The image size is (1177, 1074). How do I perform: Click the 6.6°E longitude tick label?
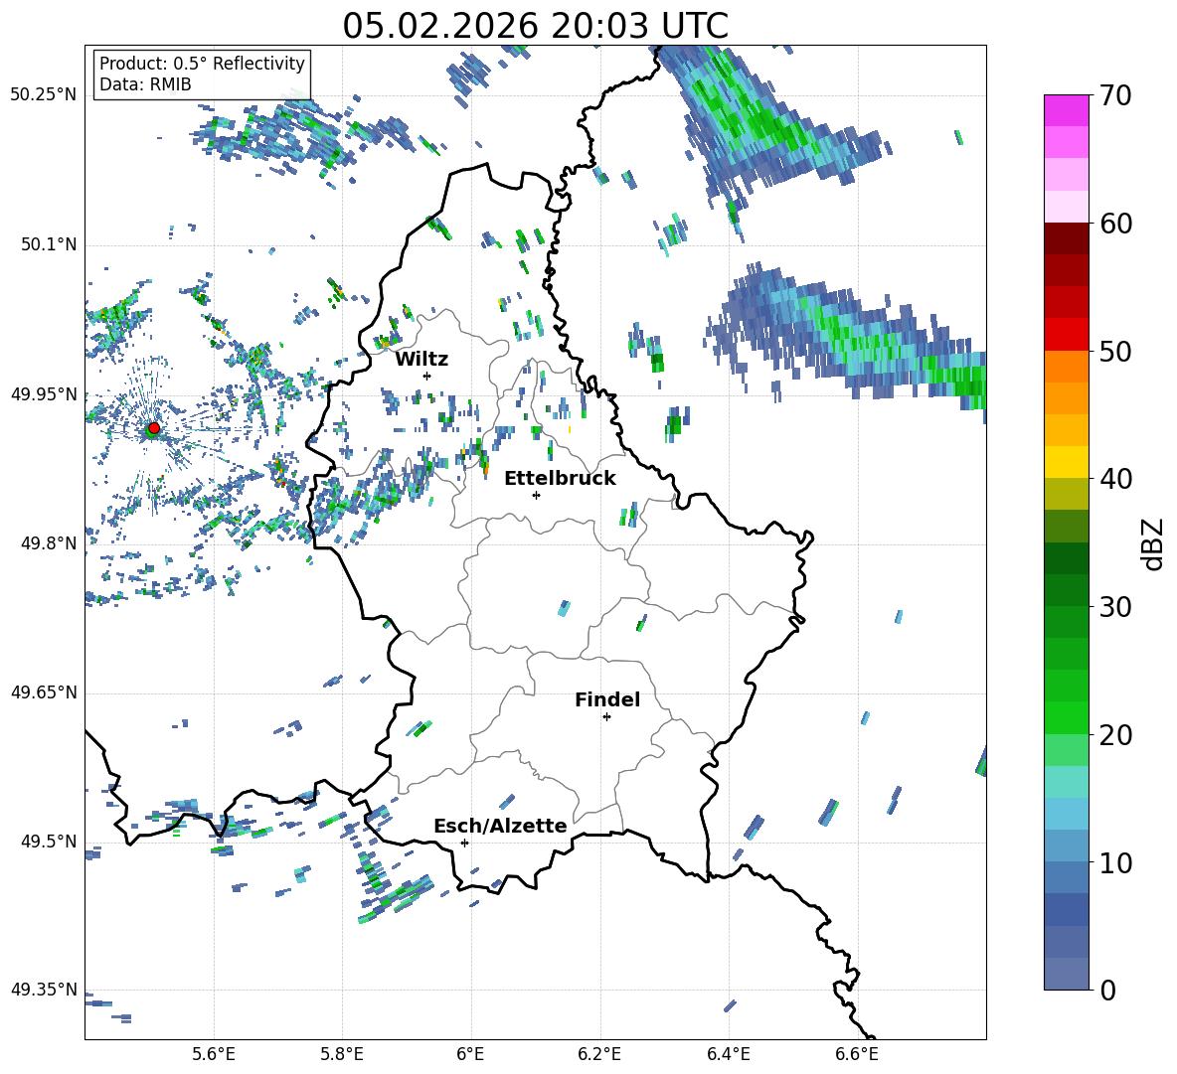coord(857,1054)
